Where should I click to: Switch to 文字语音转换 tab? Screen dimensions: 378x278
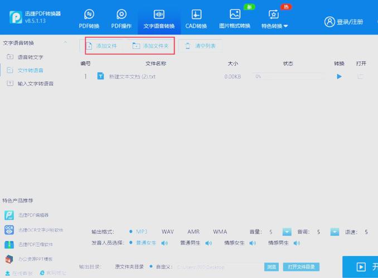(x=159, y=19)
